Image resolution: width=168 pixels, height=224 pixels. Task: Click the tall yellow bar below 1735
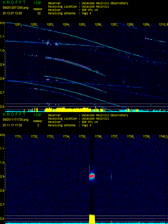click(92, 219)
